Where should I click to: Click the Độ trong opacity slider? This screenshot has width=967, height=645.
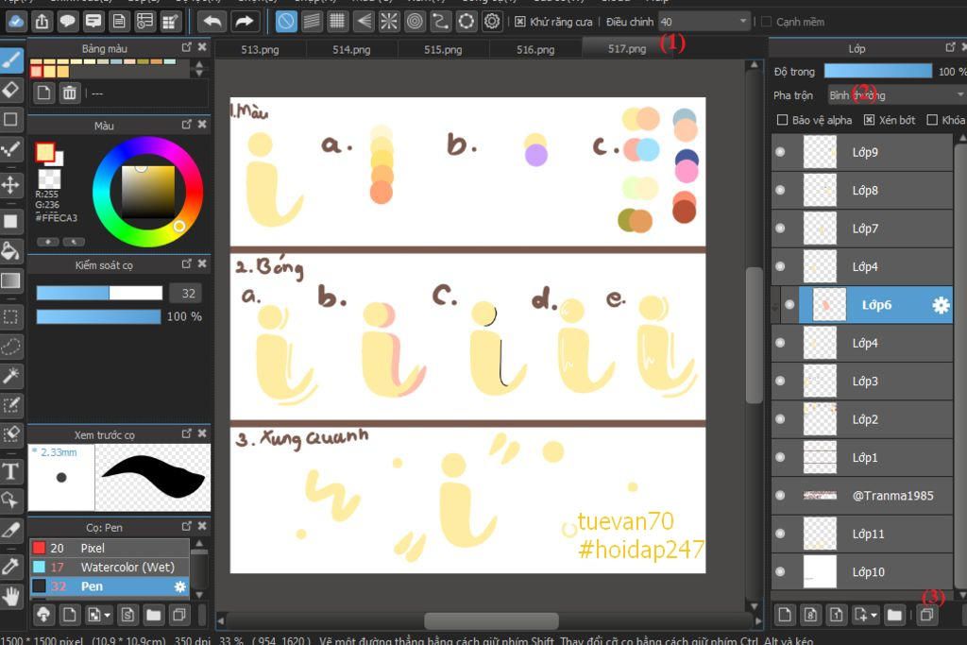point(877,71)
